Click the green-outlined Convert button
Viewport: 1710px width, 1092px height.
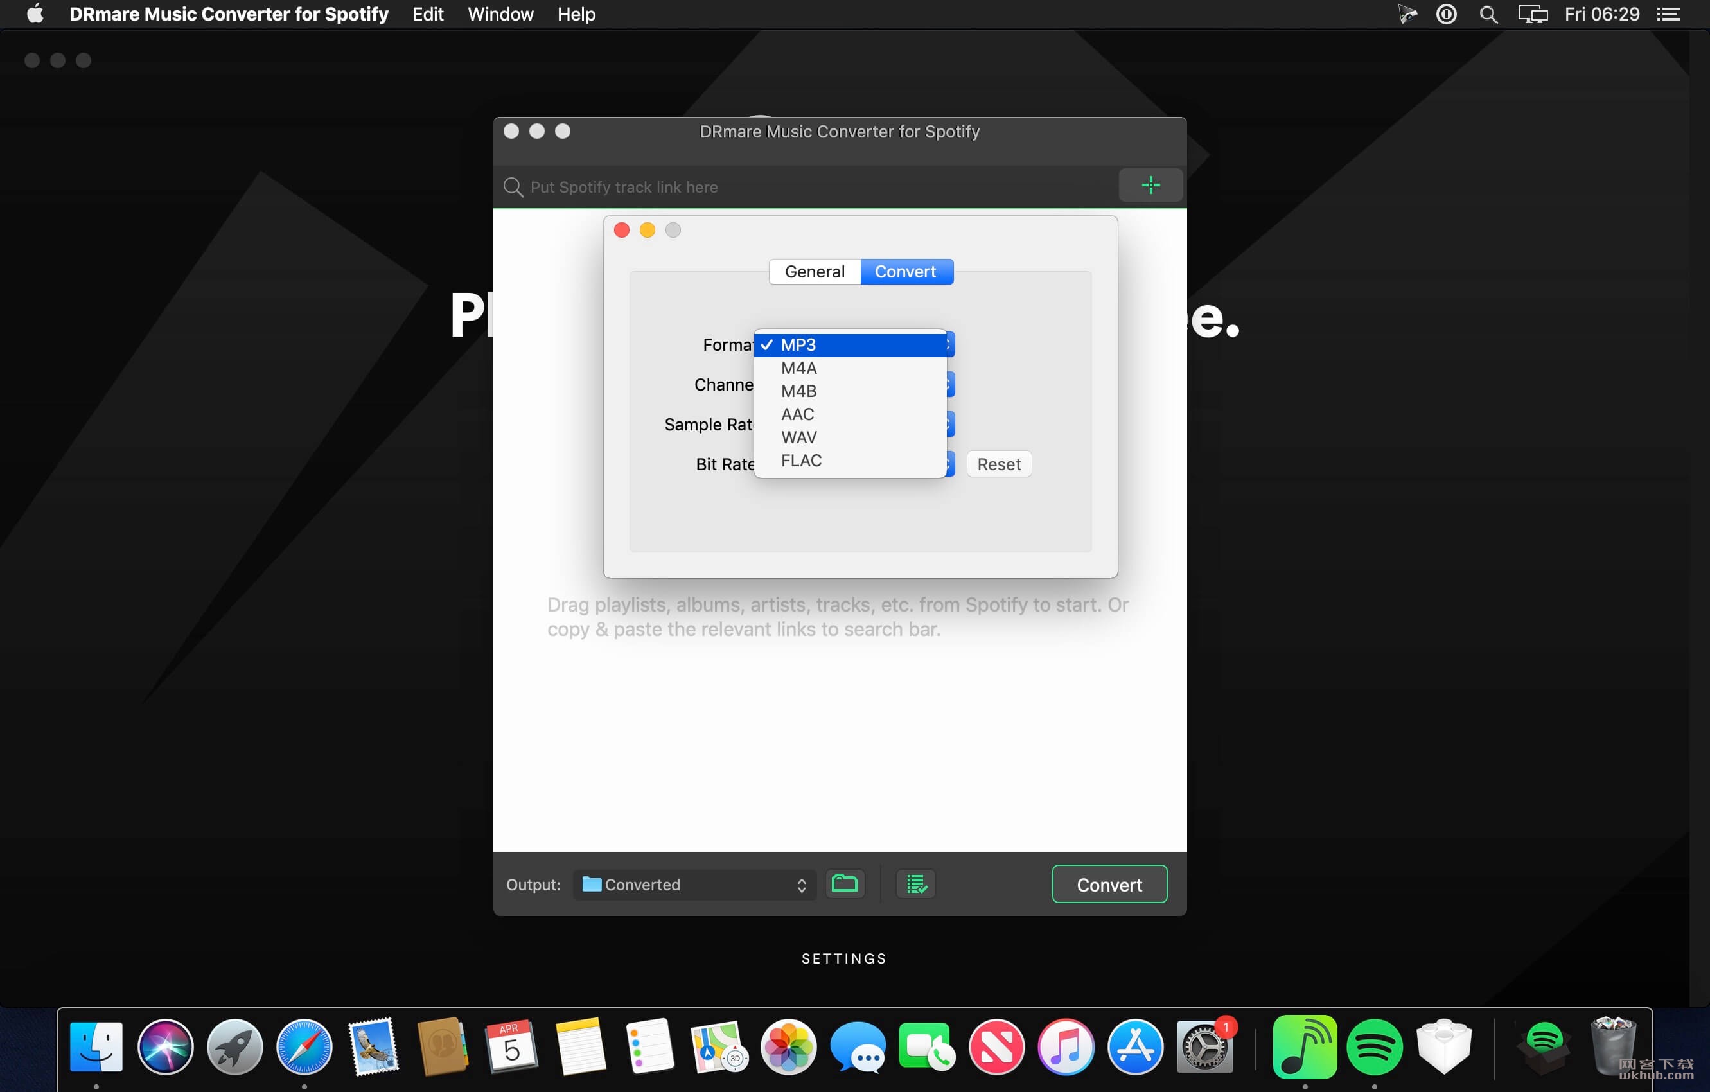pos(1109,885)
